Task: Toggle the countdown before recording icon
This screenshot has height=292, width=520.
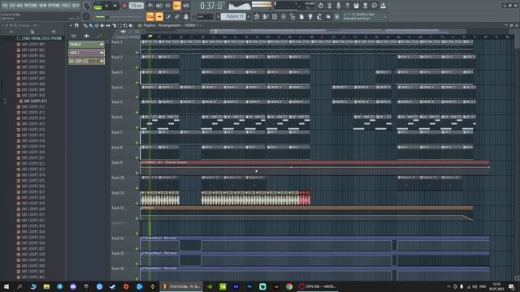Action: 168,6
